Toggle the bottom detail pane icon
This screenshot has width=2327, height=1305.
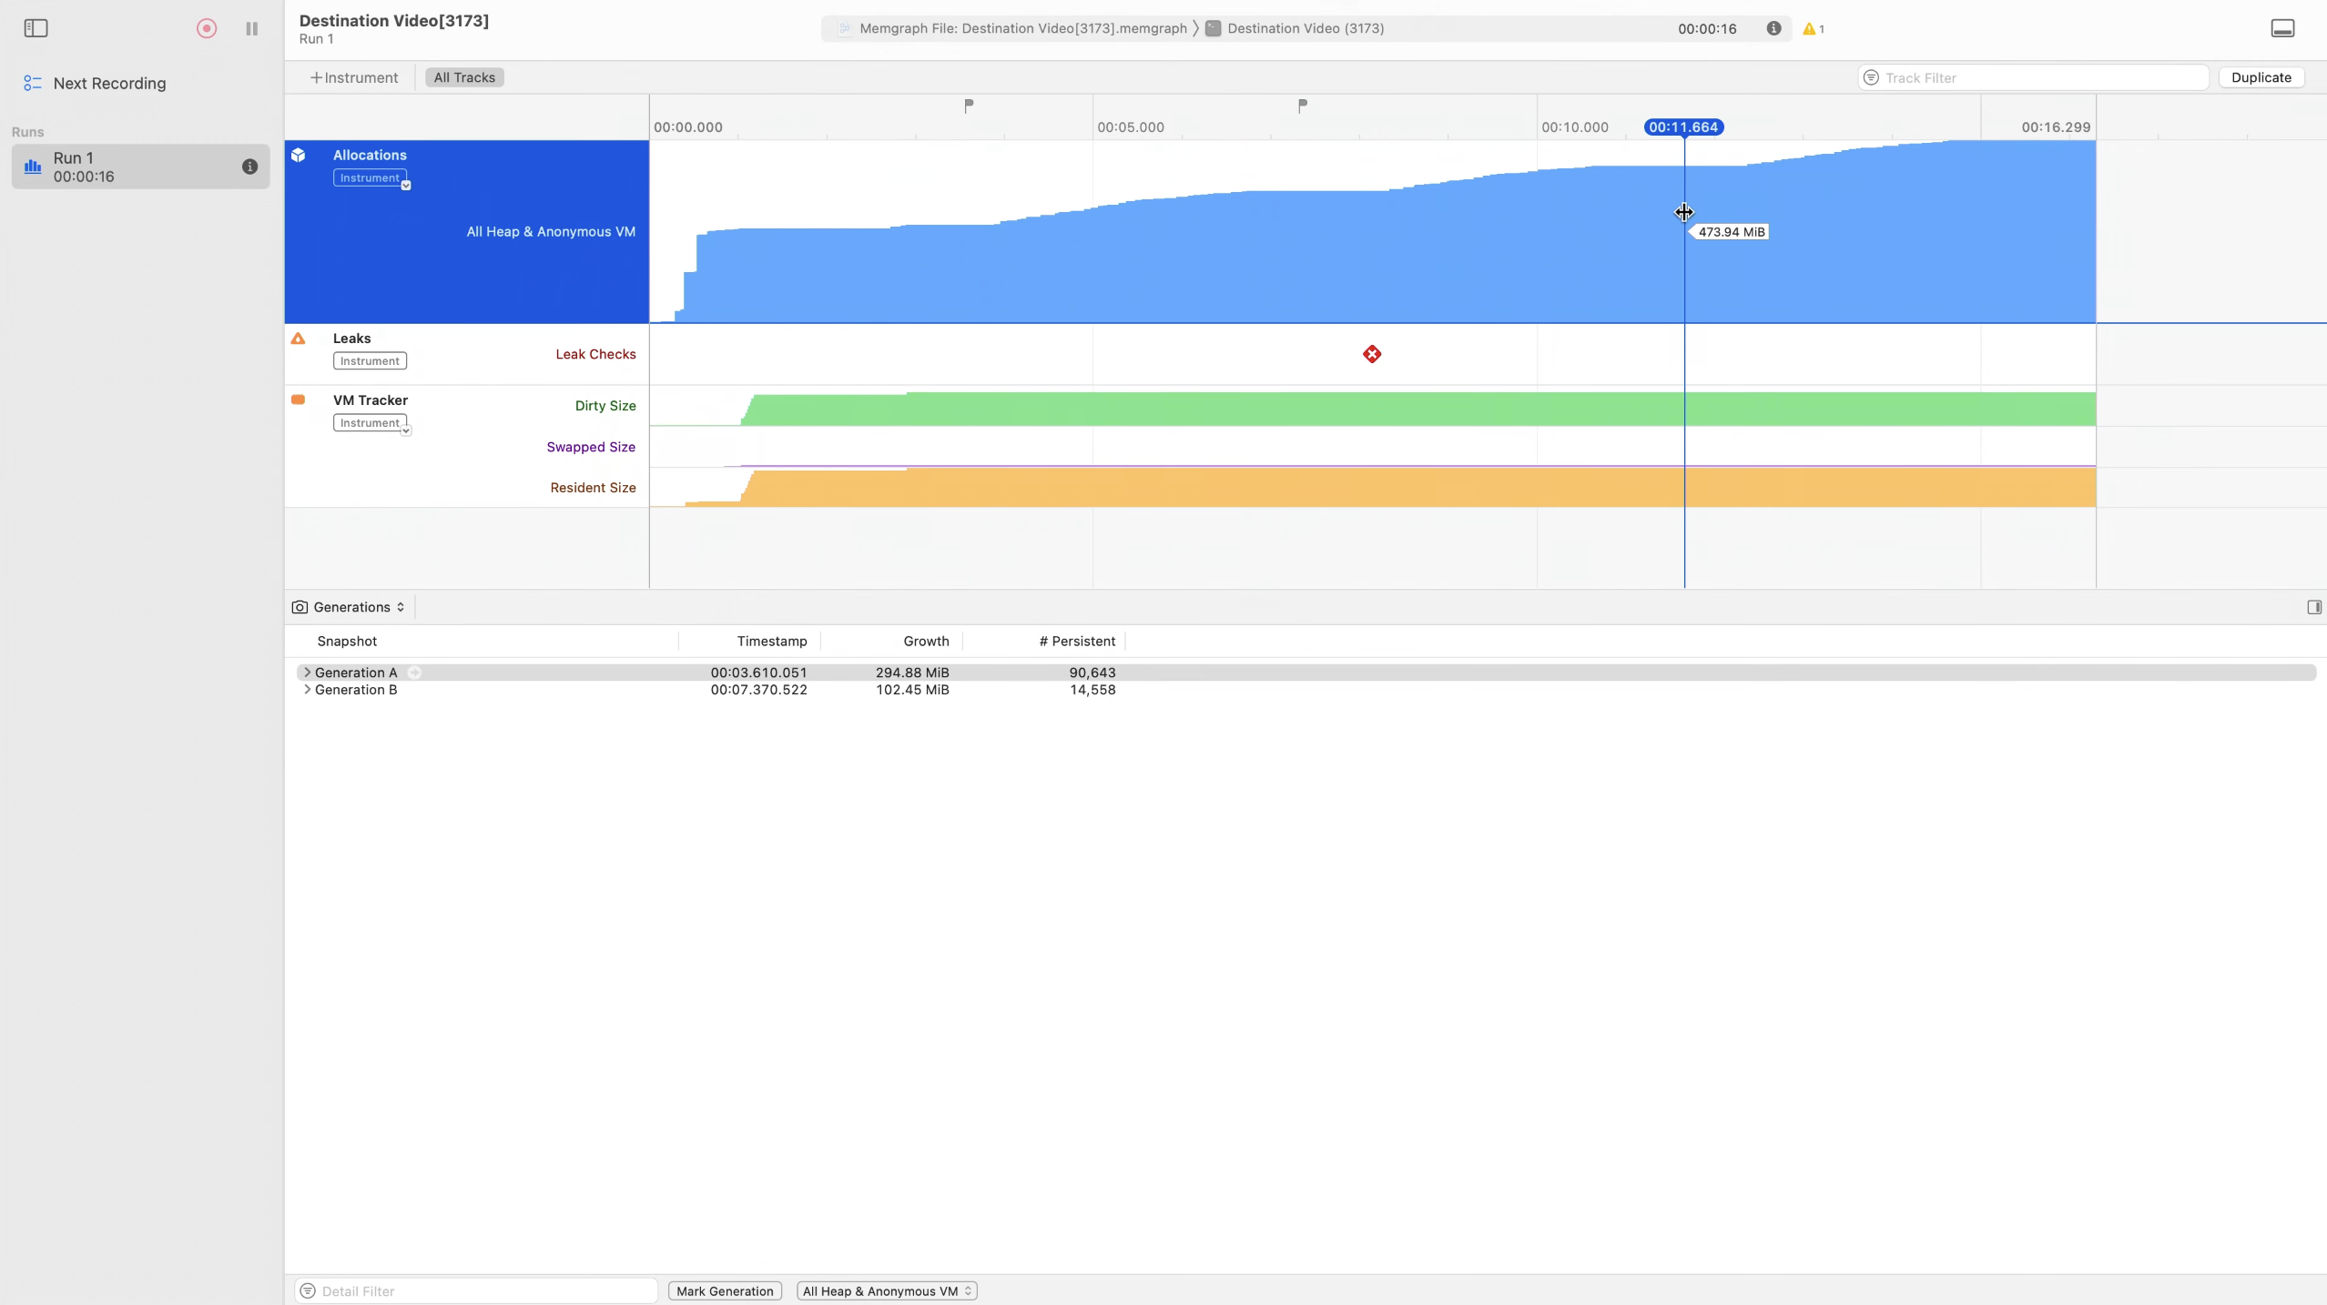2282,28
